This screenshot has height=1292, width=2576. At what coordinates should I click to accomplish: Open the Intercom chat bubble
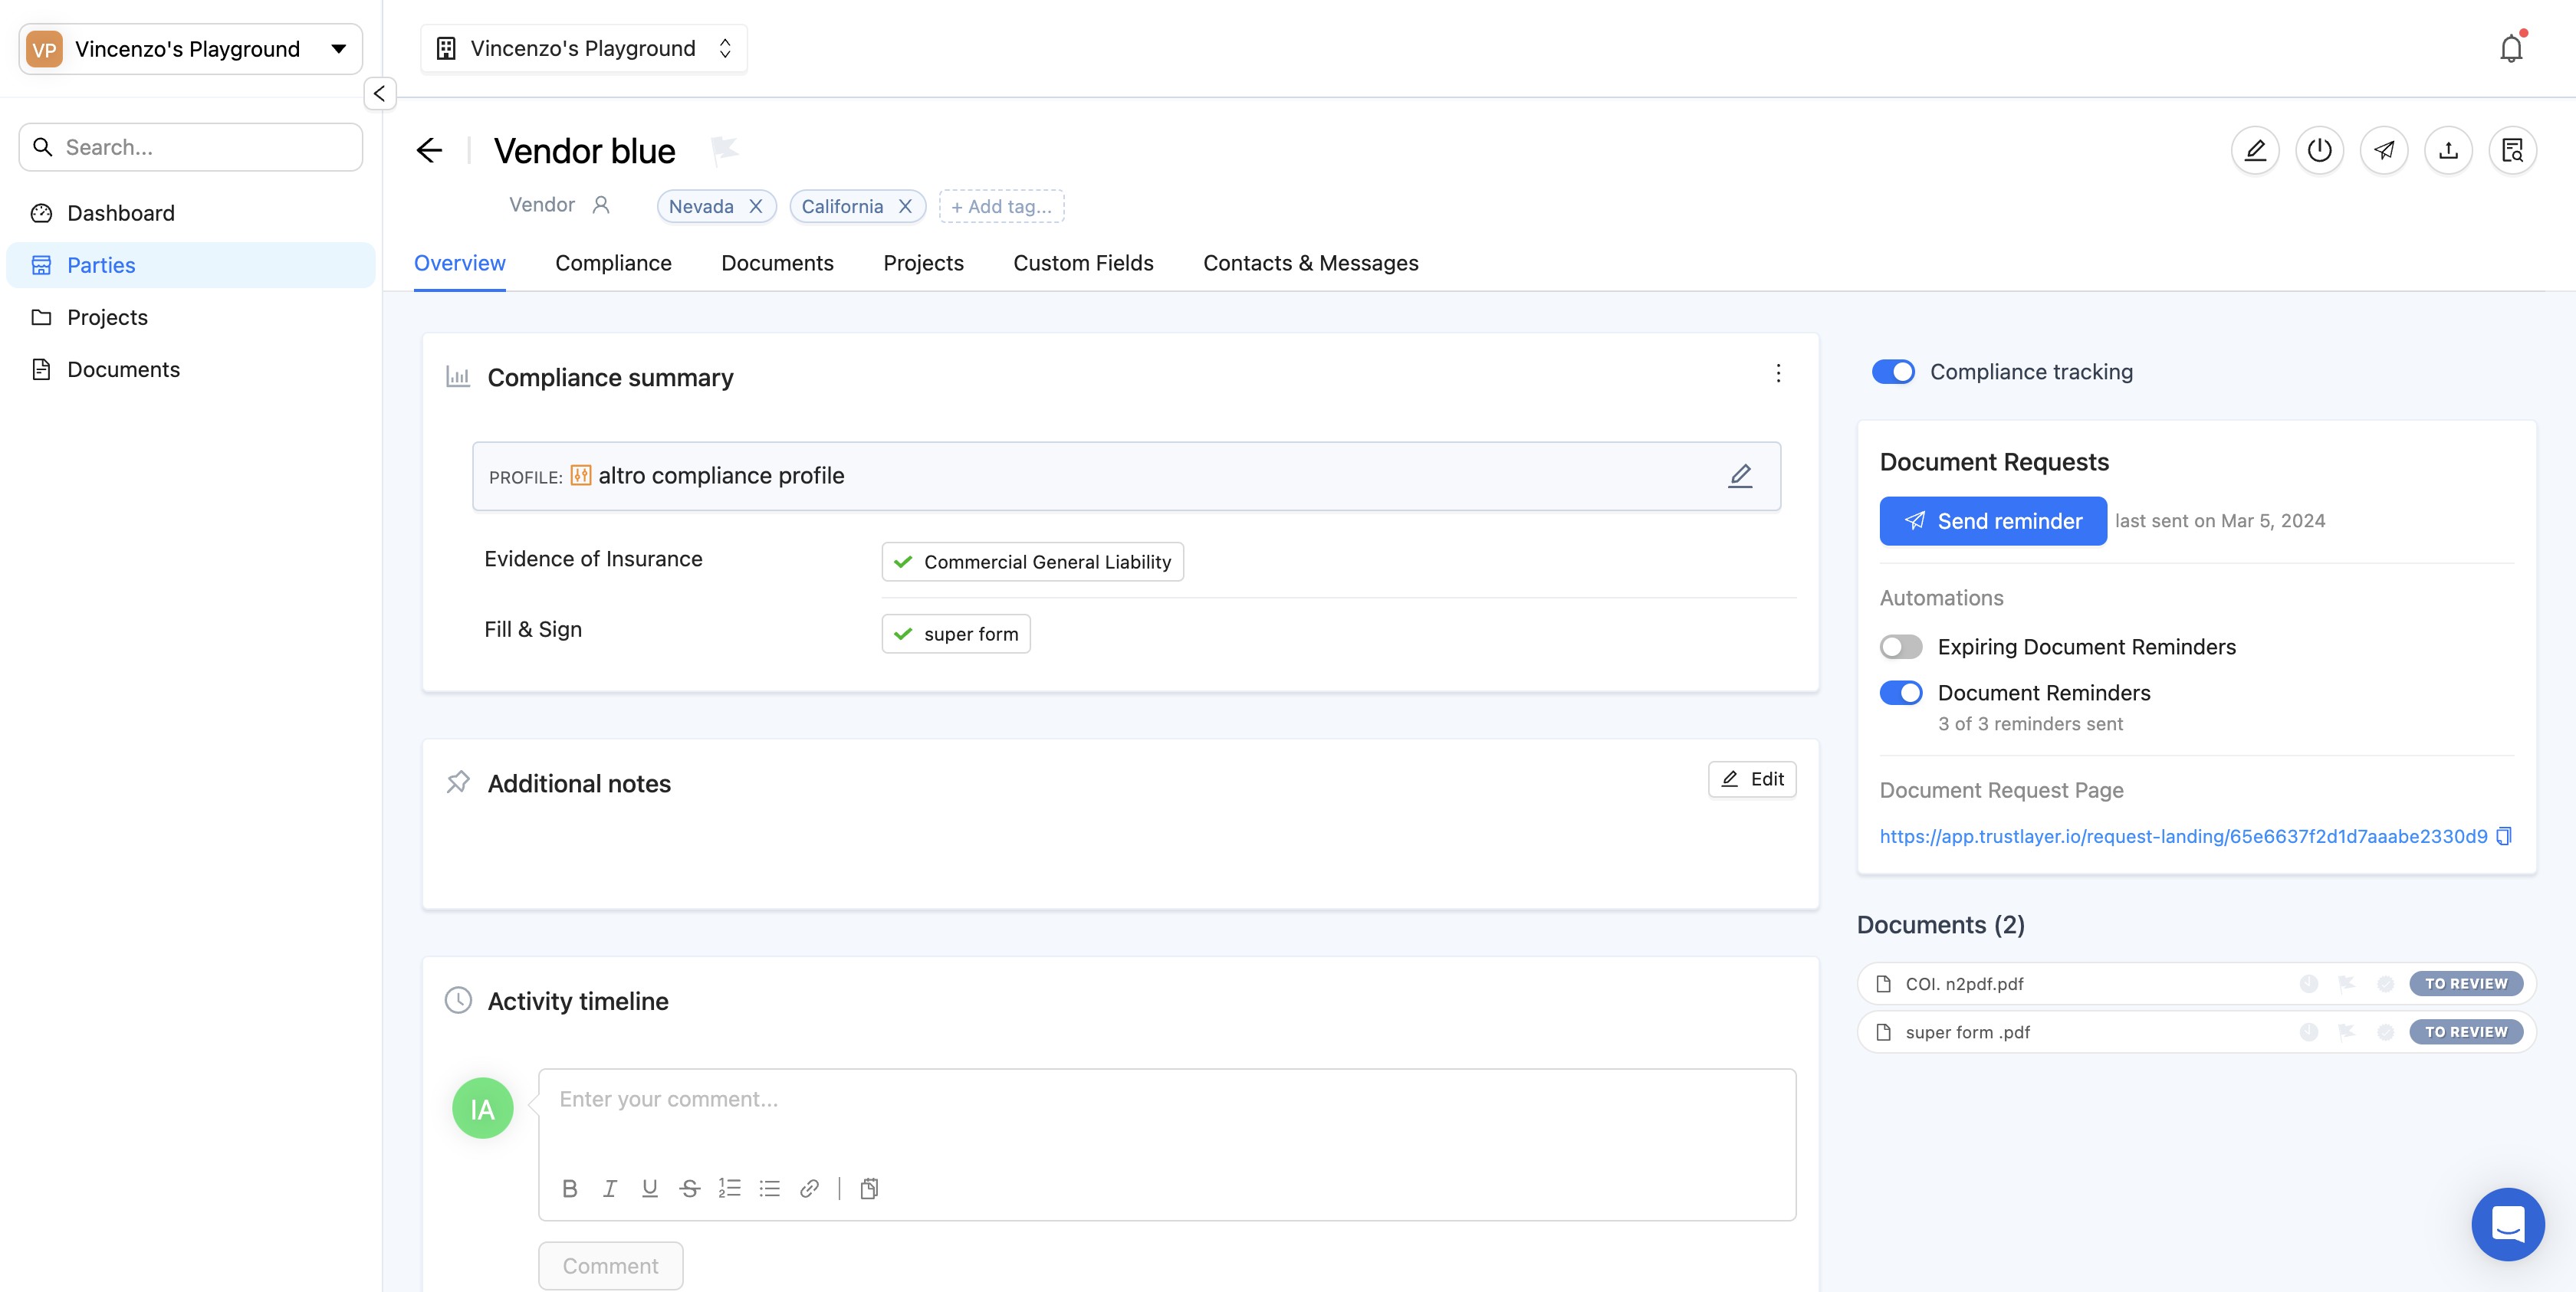tap(2507, 1223)
